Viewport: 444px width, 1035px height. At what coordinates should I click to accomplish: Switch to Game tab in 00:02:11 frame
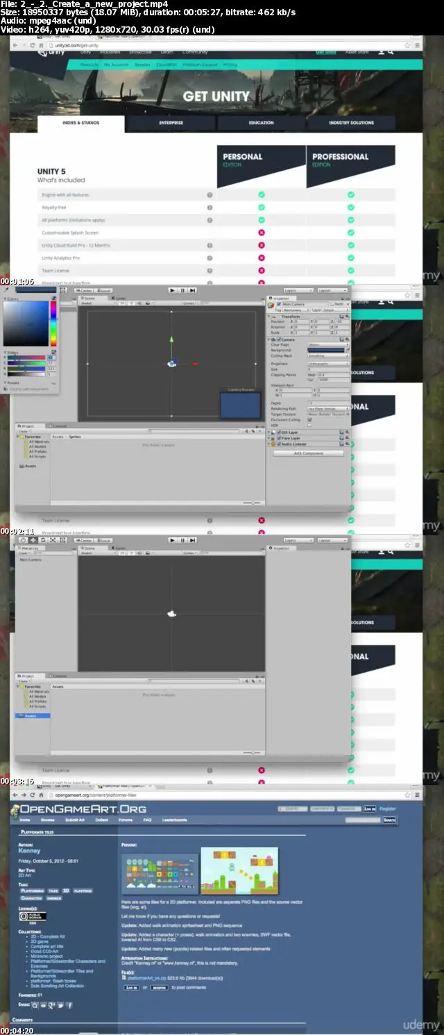tap(120, 298)
